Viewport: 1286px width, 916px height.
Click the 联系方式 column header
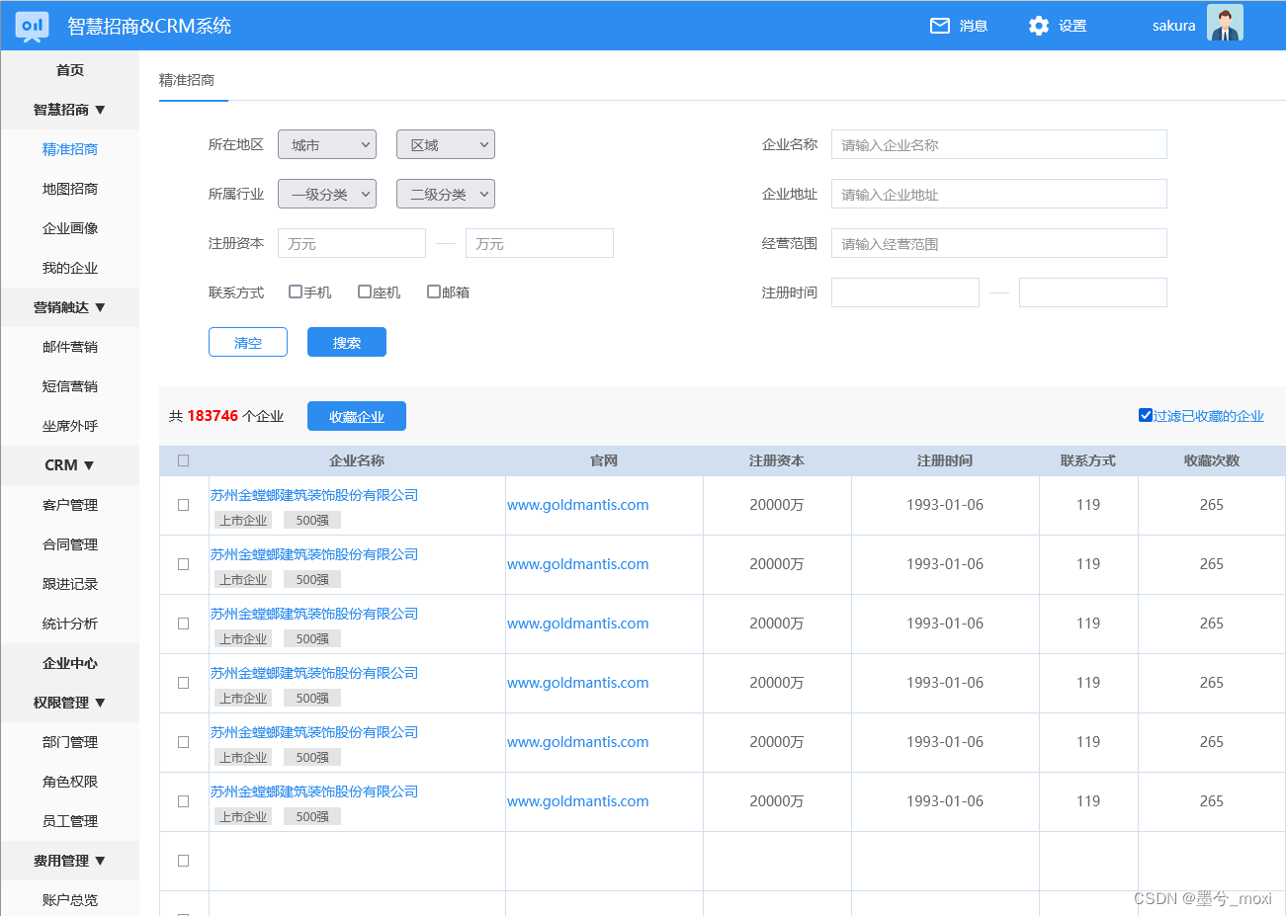(1088, 460)
